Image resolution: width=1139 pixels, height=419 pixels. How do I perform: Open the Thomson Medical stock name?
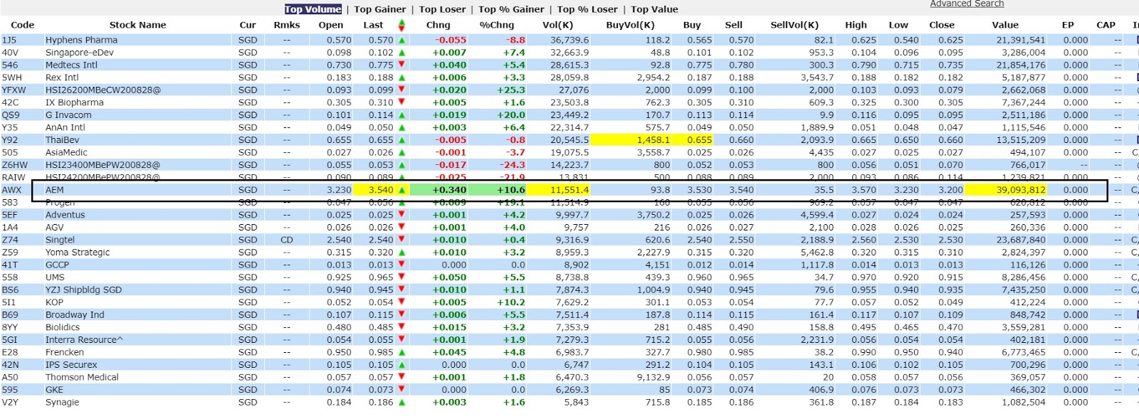[x=82, y=377]
